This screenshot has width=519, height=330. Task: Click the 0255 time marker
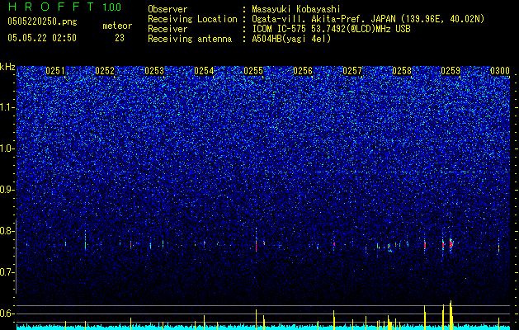pyautogui.click(x=253, y=71)
